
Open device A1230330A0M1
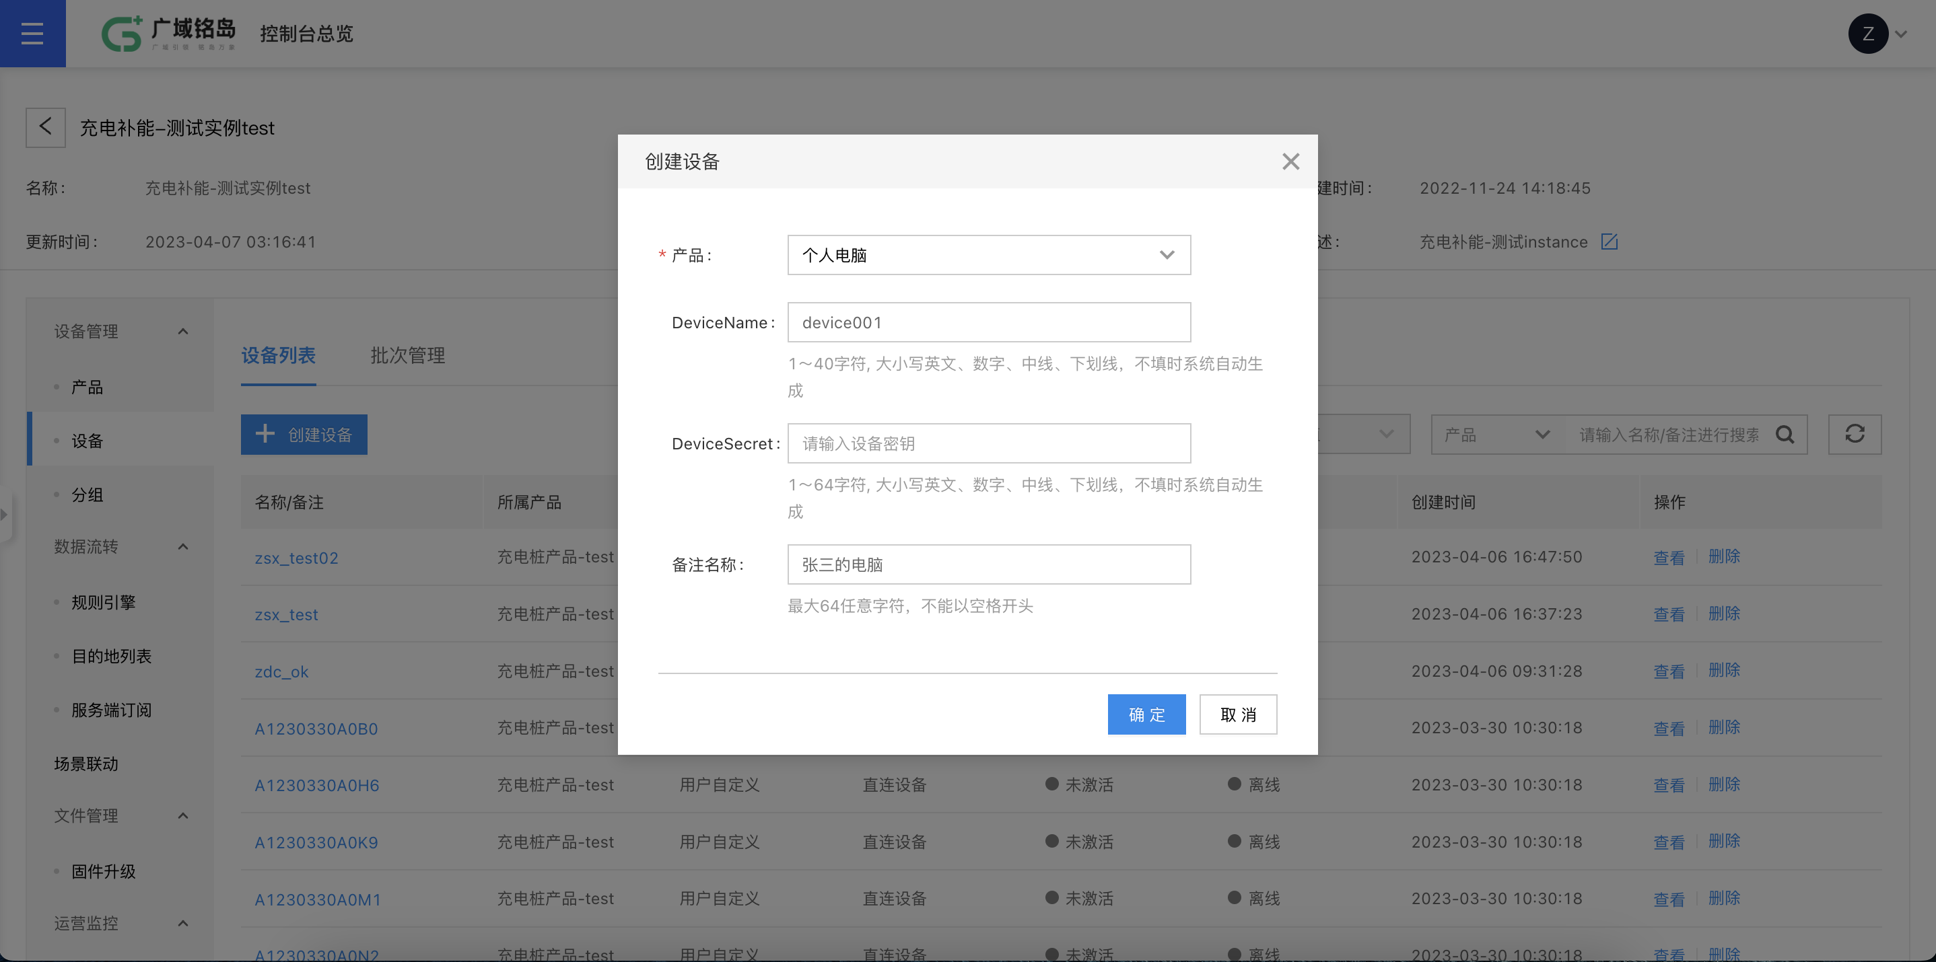(317, 899)
